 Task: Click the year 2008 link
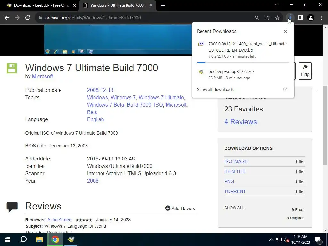coord(93,181)
